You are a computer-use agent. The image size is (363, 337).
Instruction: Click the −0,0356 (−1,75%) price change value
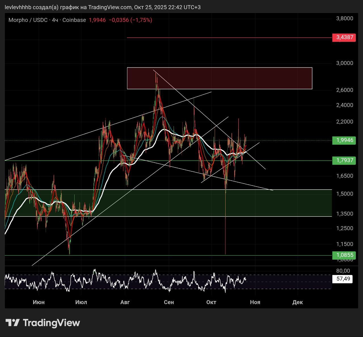click(130, 20)
